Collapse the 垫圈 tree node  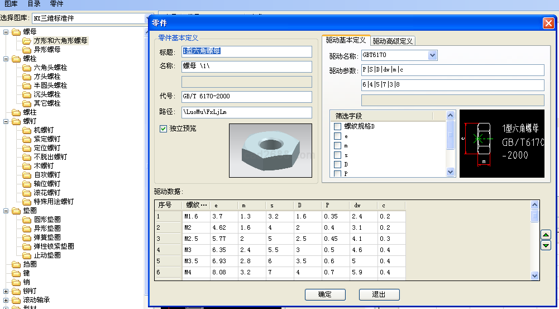pos(6,211)
